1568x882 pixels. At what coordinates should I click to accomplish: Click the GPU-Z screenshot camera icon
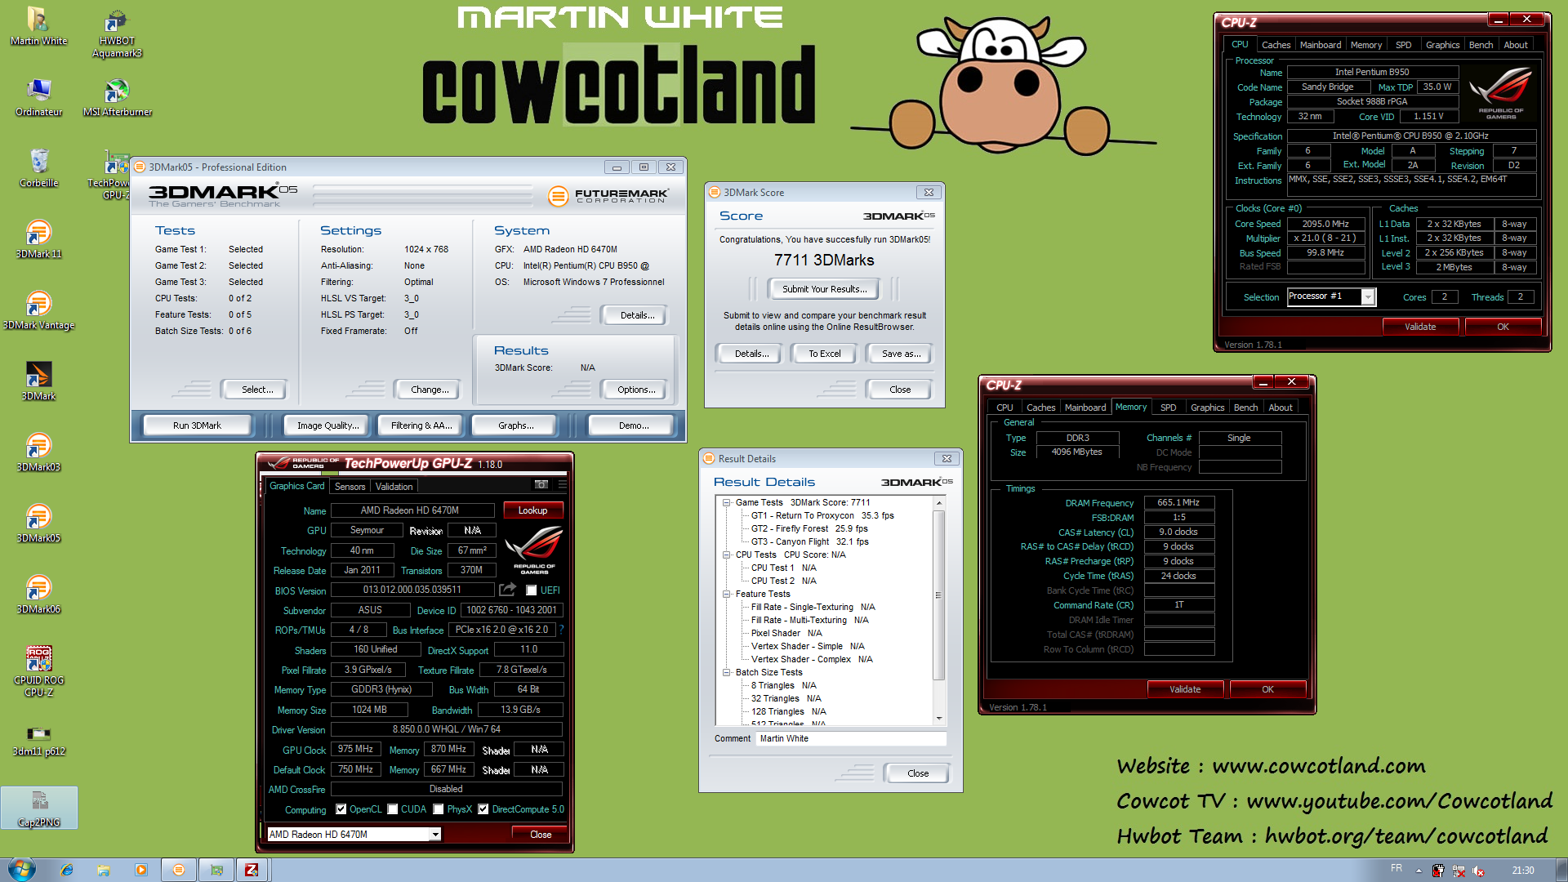click(541, 485)
